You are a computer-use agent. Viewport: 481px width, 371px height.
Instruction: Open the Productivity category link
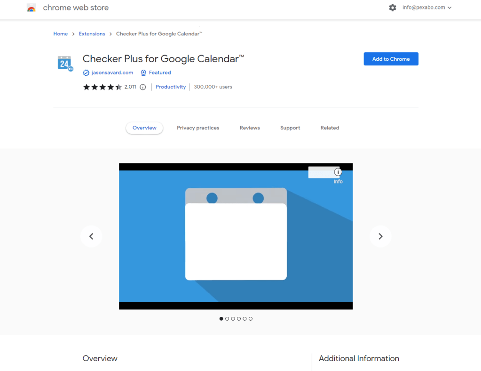pos(171,87)
